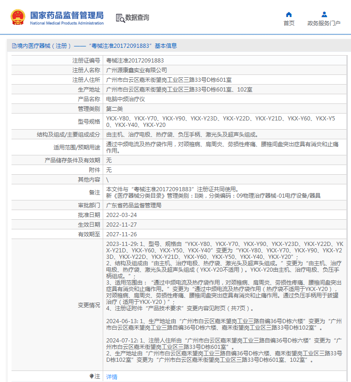This screenshot has height=382, width=351.
Task: Click the 有效期至 row label
Action: pyautogui.click(x=89, y=234)
